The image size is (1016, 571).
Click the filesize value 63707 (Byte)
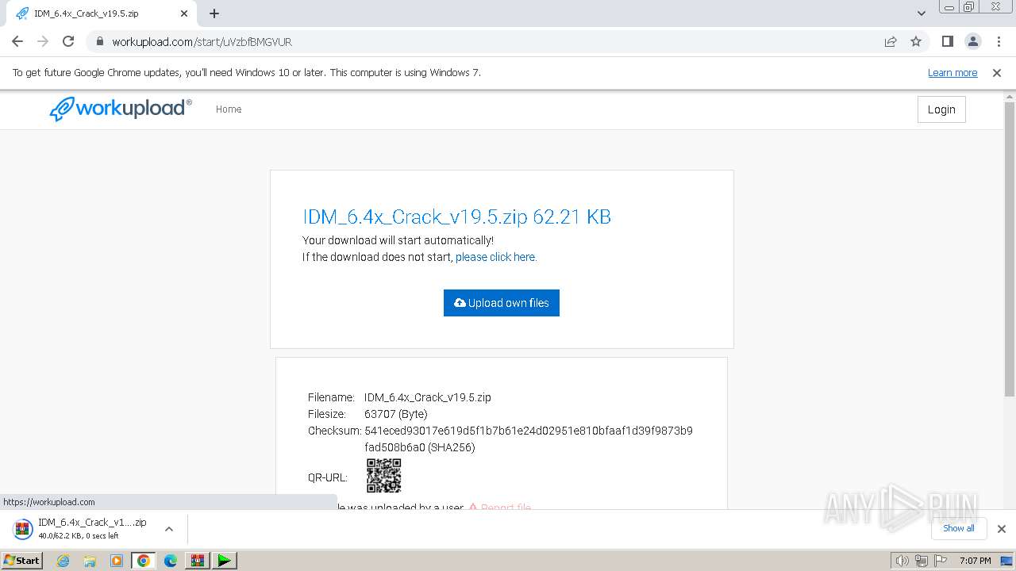click(x=396, y=414)
